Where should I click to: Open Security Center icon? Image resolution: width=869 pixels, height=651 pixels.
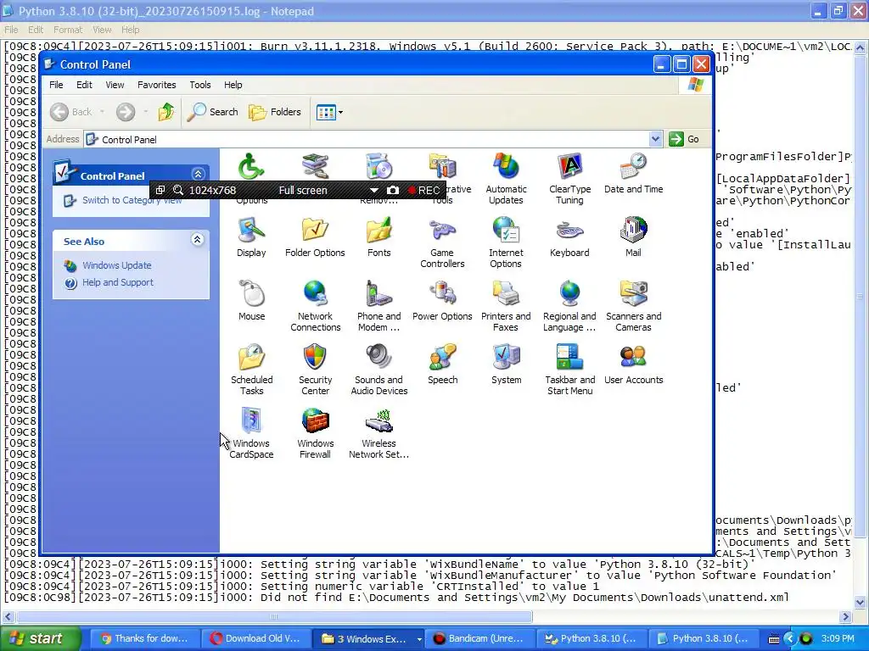[316, 370]
